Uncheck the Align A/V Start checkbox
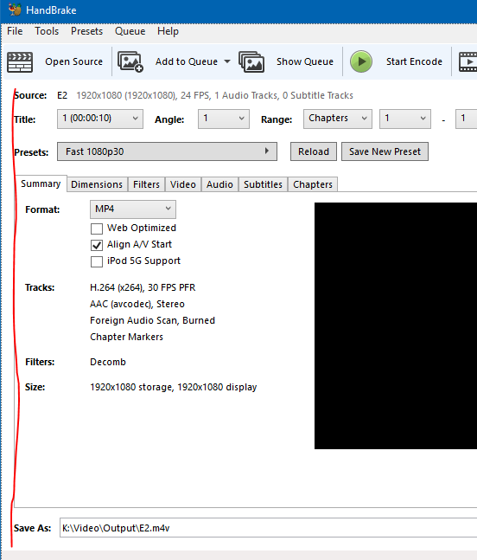 [97, 245]
